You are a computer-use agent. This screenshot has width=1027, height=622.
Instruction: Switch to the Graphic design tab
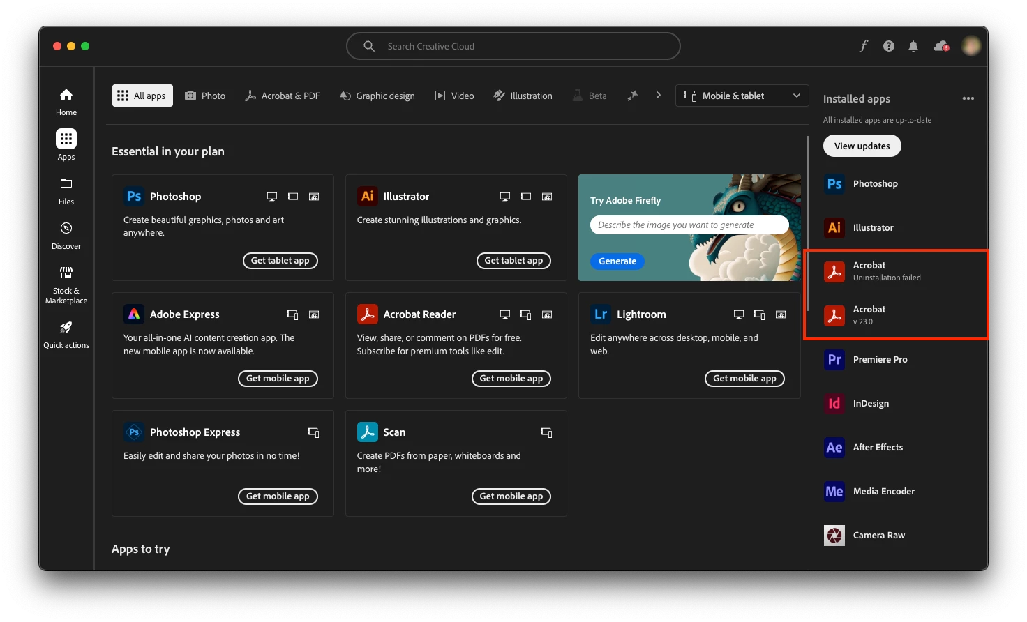[377, 96]
